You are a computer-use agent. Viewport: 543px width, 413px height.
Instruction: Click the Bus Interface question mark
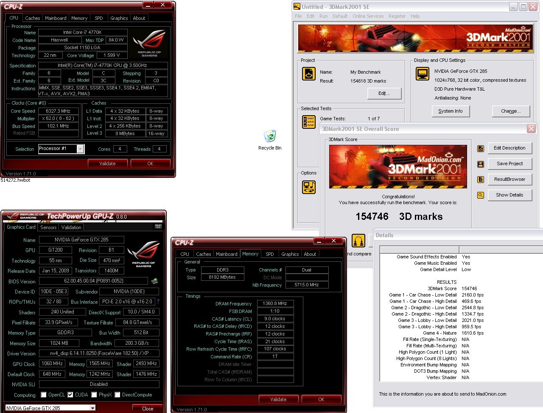click(x=158, y=302)
